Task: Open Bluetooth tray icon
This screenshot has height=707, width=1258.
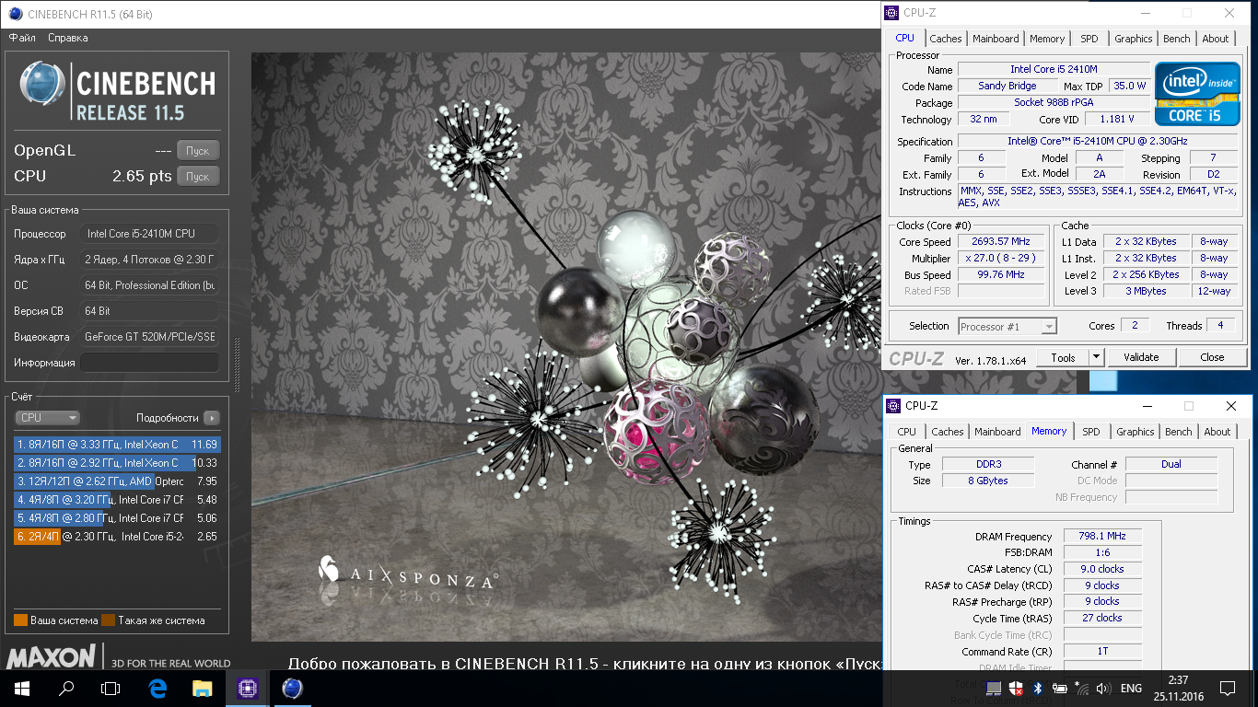Action: click(x=1037, y=689)
